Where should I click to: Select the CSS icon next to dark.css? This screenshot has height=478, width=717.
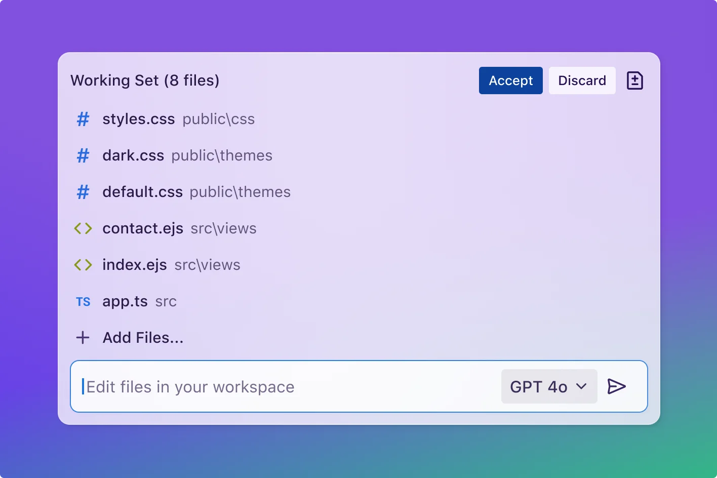coord(83,155)
